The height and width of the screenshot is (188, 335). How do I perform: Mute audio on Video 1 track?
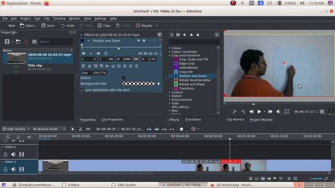[14, 169]
